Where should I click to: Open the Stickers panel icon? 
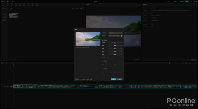pyautogui.click(x=16, y=5)
